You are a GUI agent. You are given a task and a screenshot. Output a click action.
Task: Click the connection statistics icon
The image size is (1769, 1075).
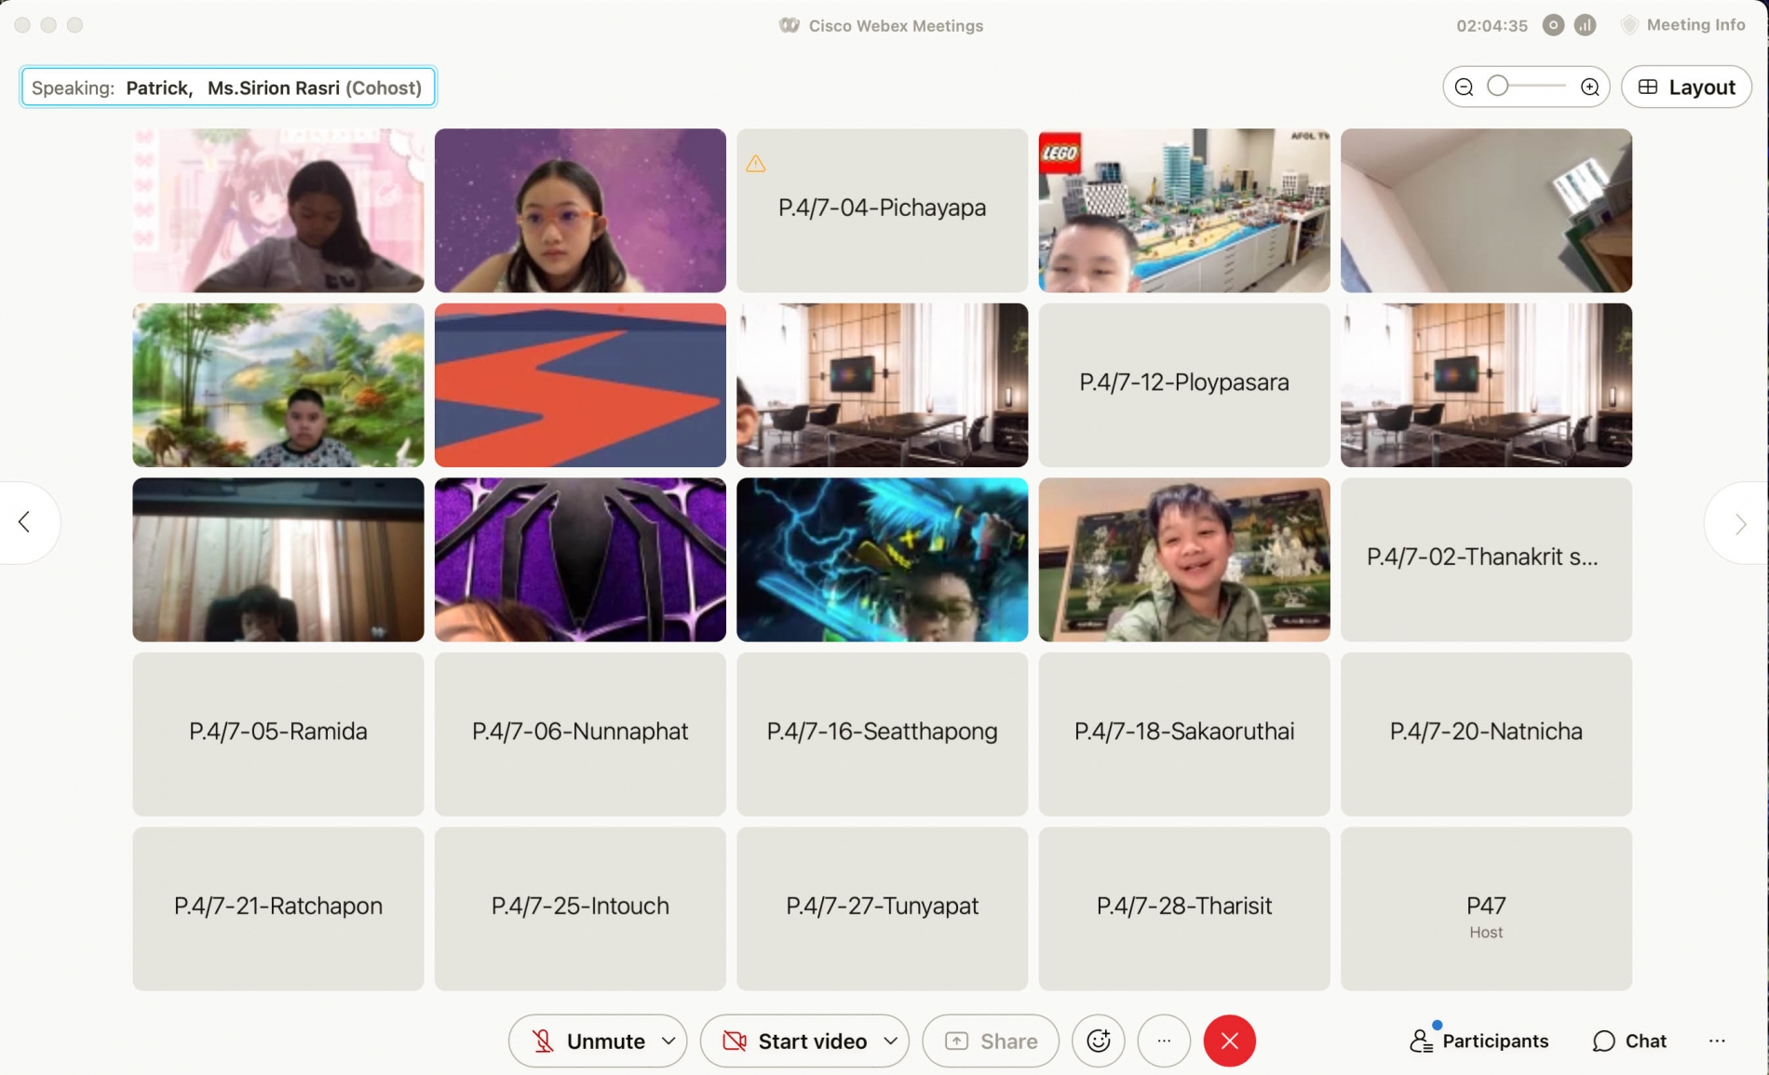(x=1585, y=25)
